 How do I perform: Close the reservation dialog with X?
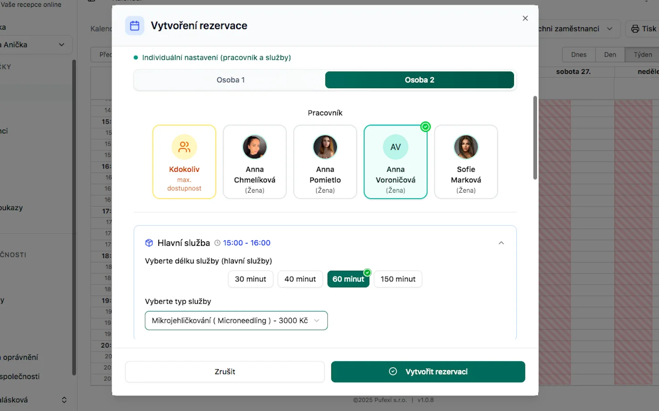525,18
